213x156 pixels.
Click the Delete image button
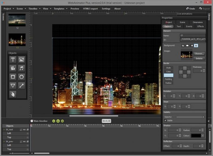[x=199, y=58]
